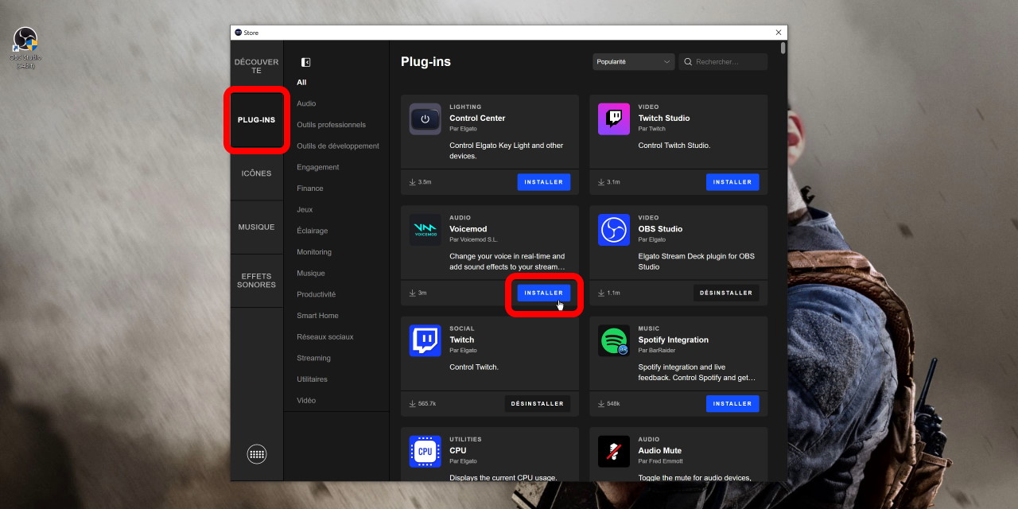Screen dimensions: 1018x509
Task: Go to the Effets Sonores tab
Action: [x=256, y=281]
